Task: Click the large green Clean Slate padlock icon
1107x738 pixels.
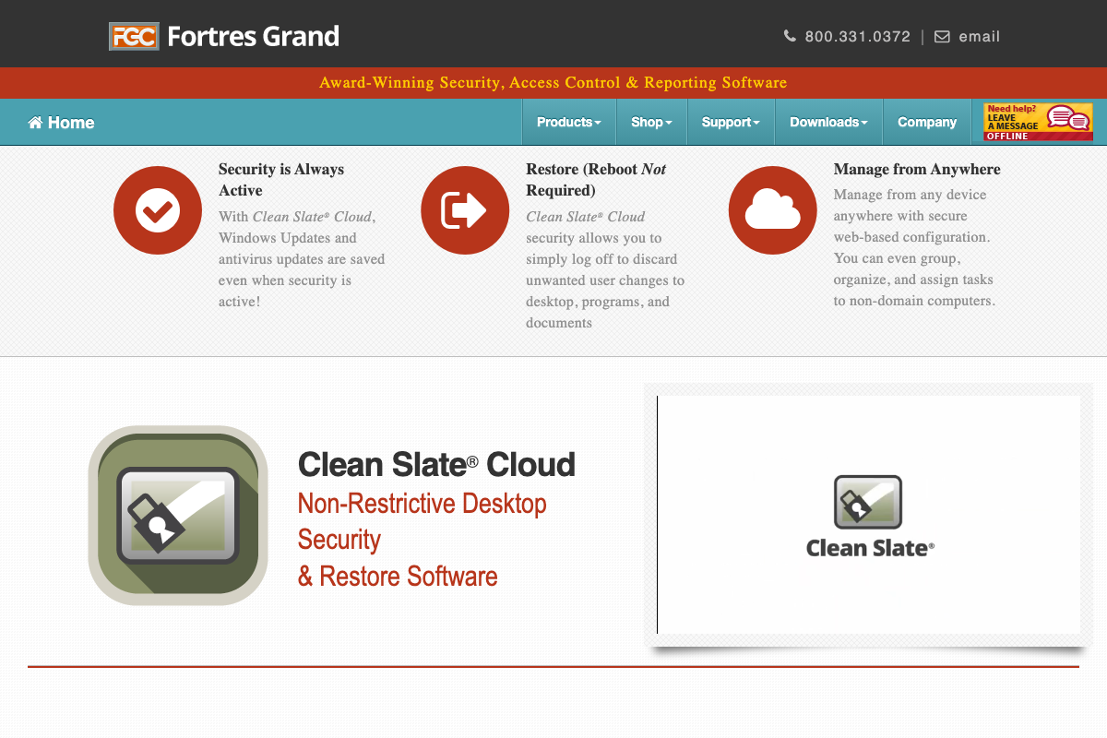Action: 178,516
